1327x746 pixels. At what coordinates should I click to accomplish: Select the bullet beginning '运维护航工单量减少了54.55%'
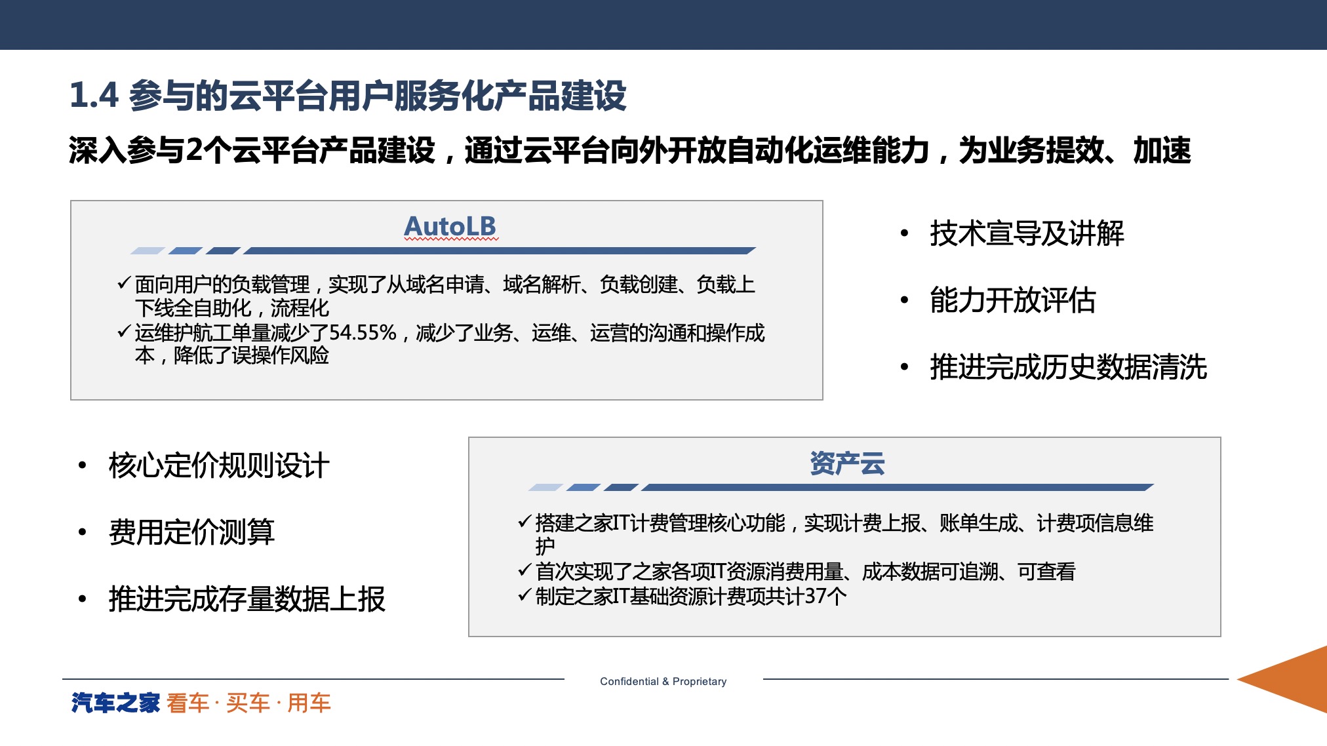(441, 344)
